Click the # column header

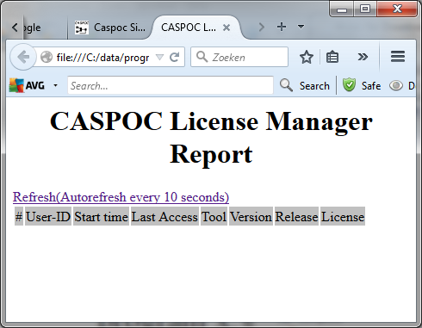pos(19,216)
